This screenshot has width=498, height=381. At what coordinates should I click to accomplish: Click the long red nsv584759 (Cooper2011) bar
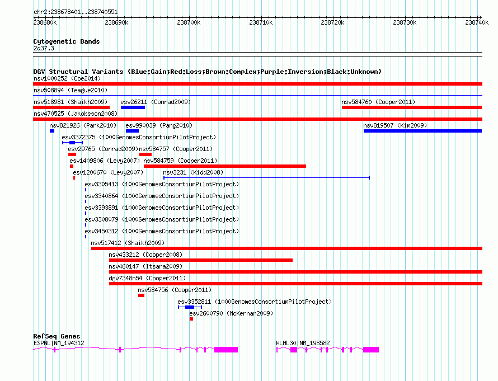225,166
